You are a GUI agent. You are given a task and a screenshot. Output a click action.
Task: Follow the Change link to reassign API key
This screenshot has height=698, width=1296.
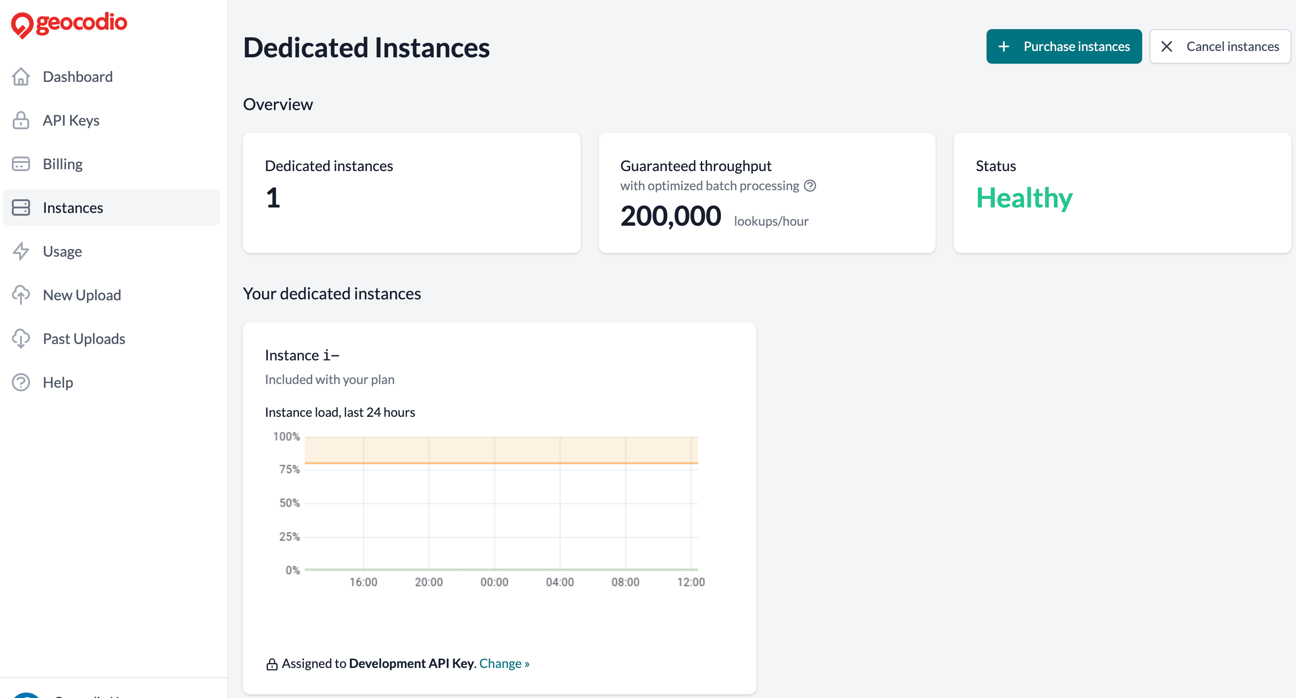click(x=504, y=663)
